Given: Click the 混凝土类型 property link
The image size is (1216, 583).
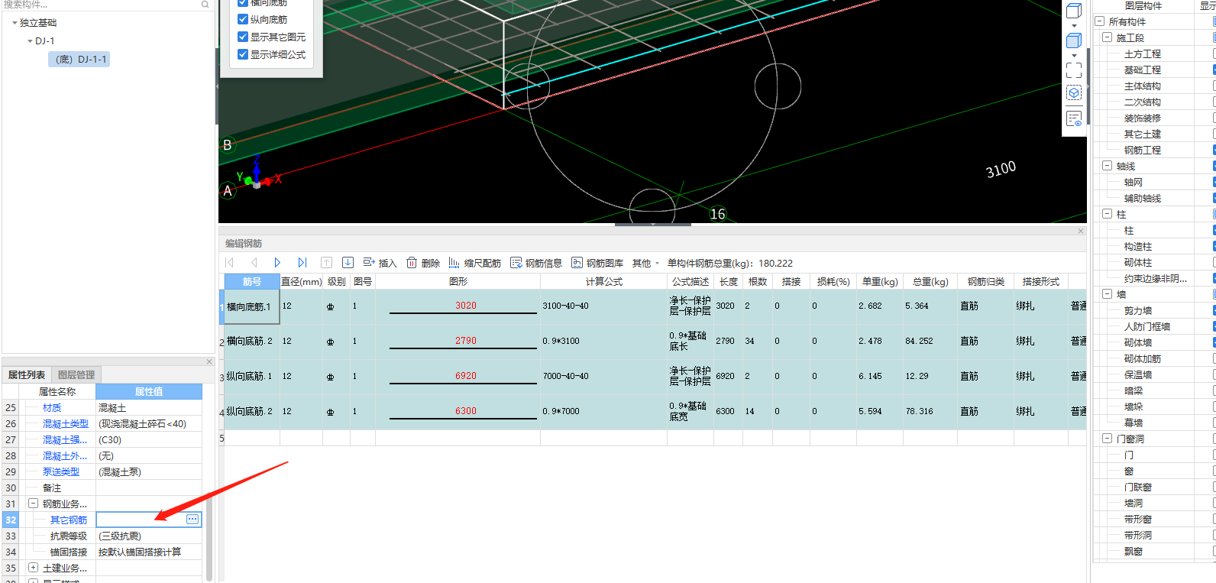Looking at the screenshot, I should pyautogui.click(x=66, y=423).
